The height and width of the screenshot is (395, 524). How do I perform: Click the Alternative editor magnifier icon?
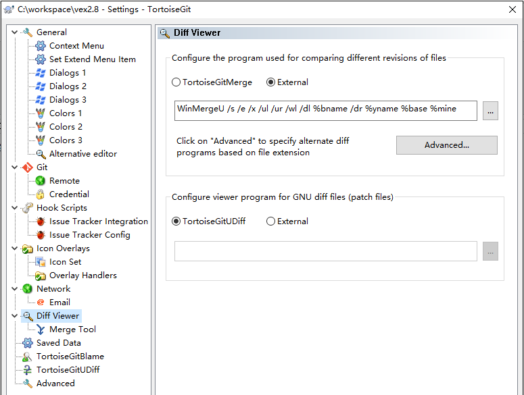pyautogui.click(x=41, y=154)
